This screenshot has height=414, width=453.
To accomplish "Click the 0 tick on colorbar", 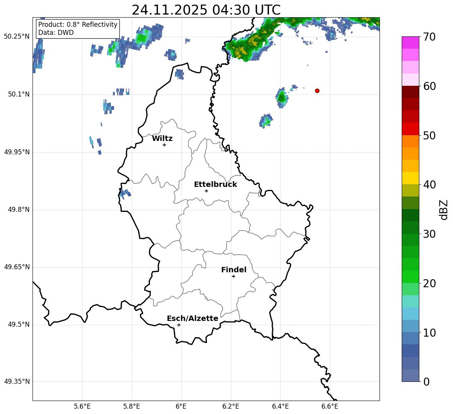I will 426,381.
